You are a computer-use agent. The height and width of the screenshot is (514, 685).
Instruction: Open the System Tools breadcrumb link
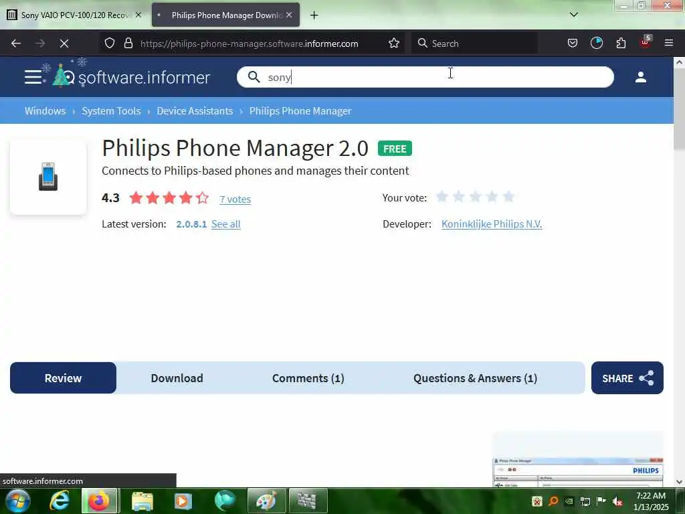point(111,111)
